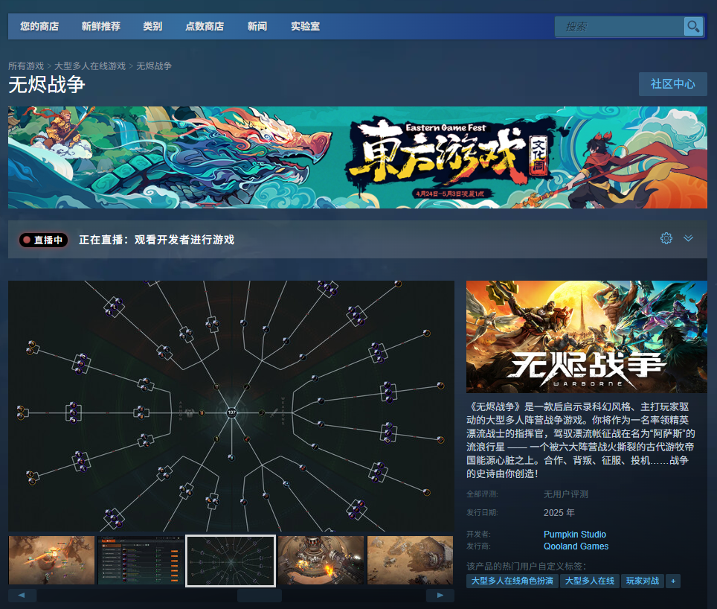Open the 社区中心 button
Screen dimensions: 717x609
click(x=672, y=83)
